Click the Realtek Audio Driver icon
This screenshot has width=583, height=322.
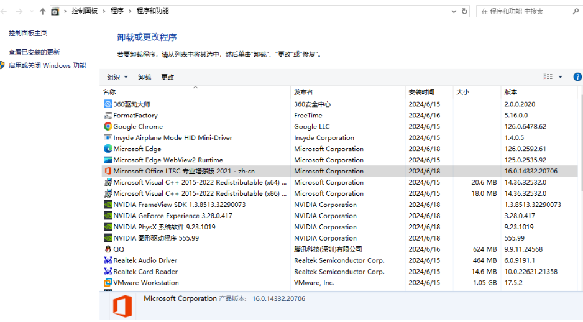[x=108, y=260]
